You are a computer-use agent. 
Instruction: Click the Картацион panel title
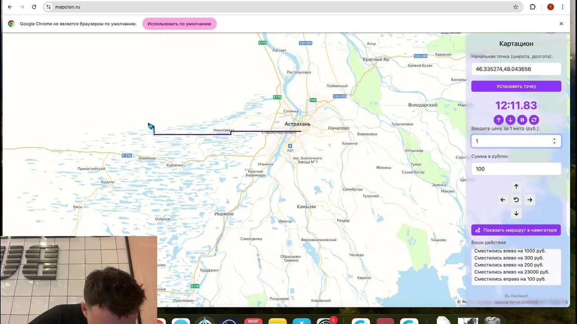516,44
